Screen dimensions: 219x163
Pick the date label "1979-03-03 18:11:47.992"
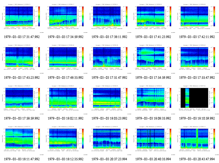tap(22, 159)
